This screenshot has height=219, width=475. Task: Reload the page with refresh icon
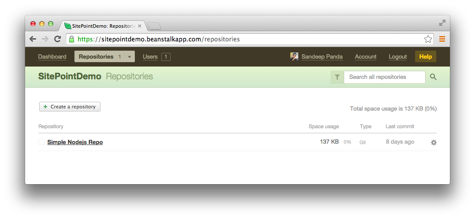[57, 39]
